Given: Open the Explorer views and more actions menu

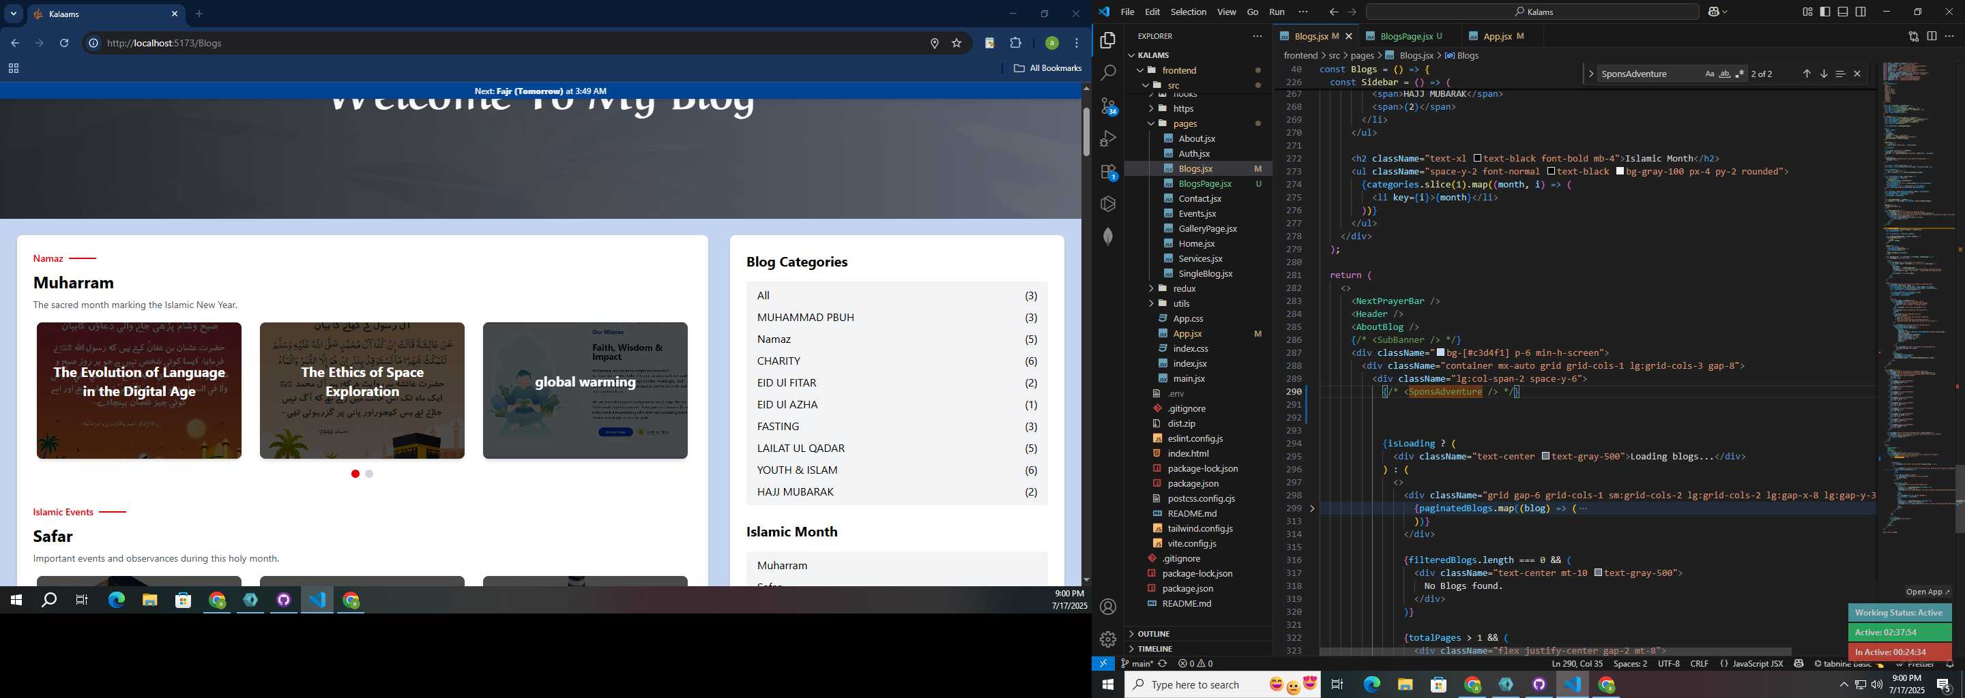Looking at the screenshot, I should (1257, 36).
